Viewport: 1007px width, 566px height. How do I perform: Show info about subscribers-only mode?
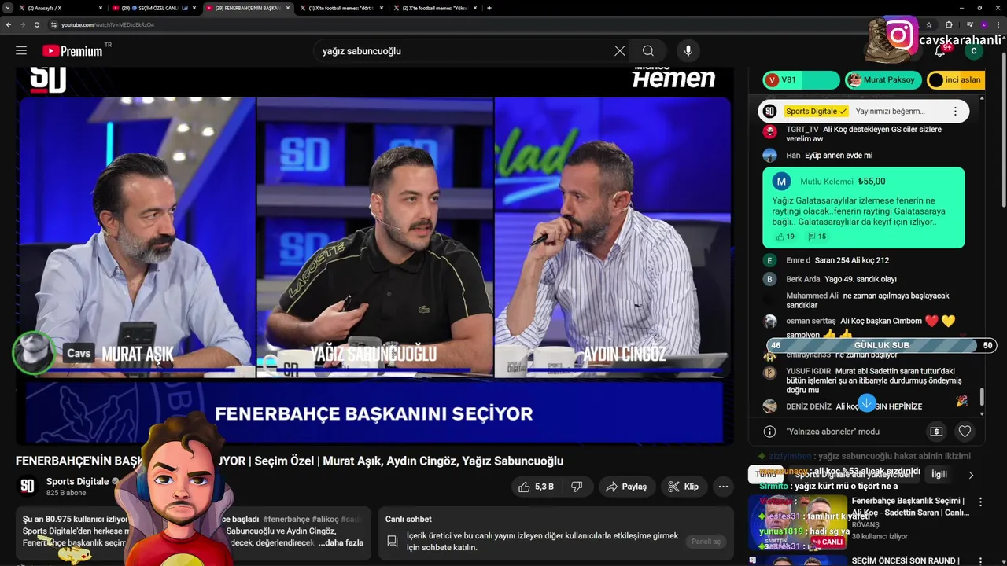click(x=769, y=432)
